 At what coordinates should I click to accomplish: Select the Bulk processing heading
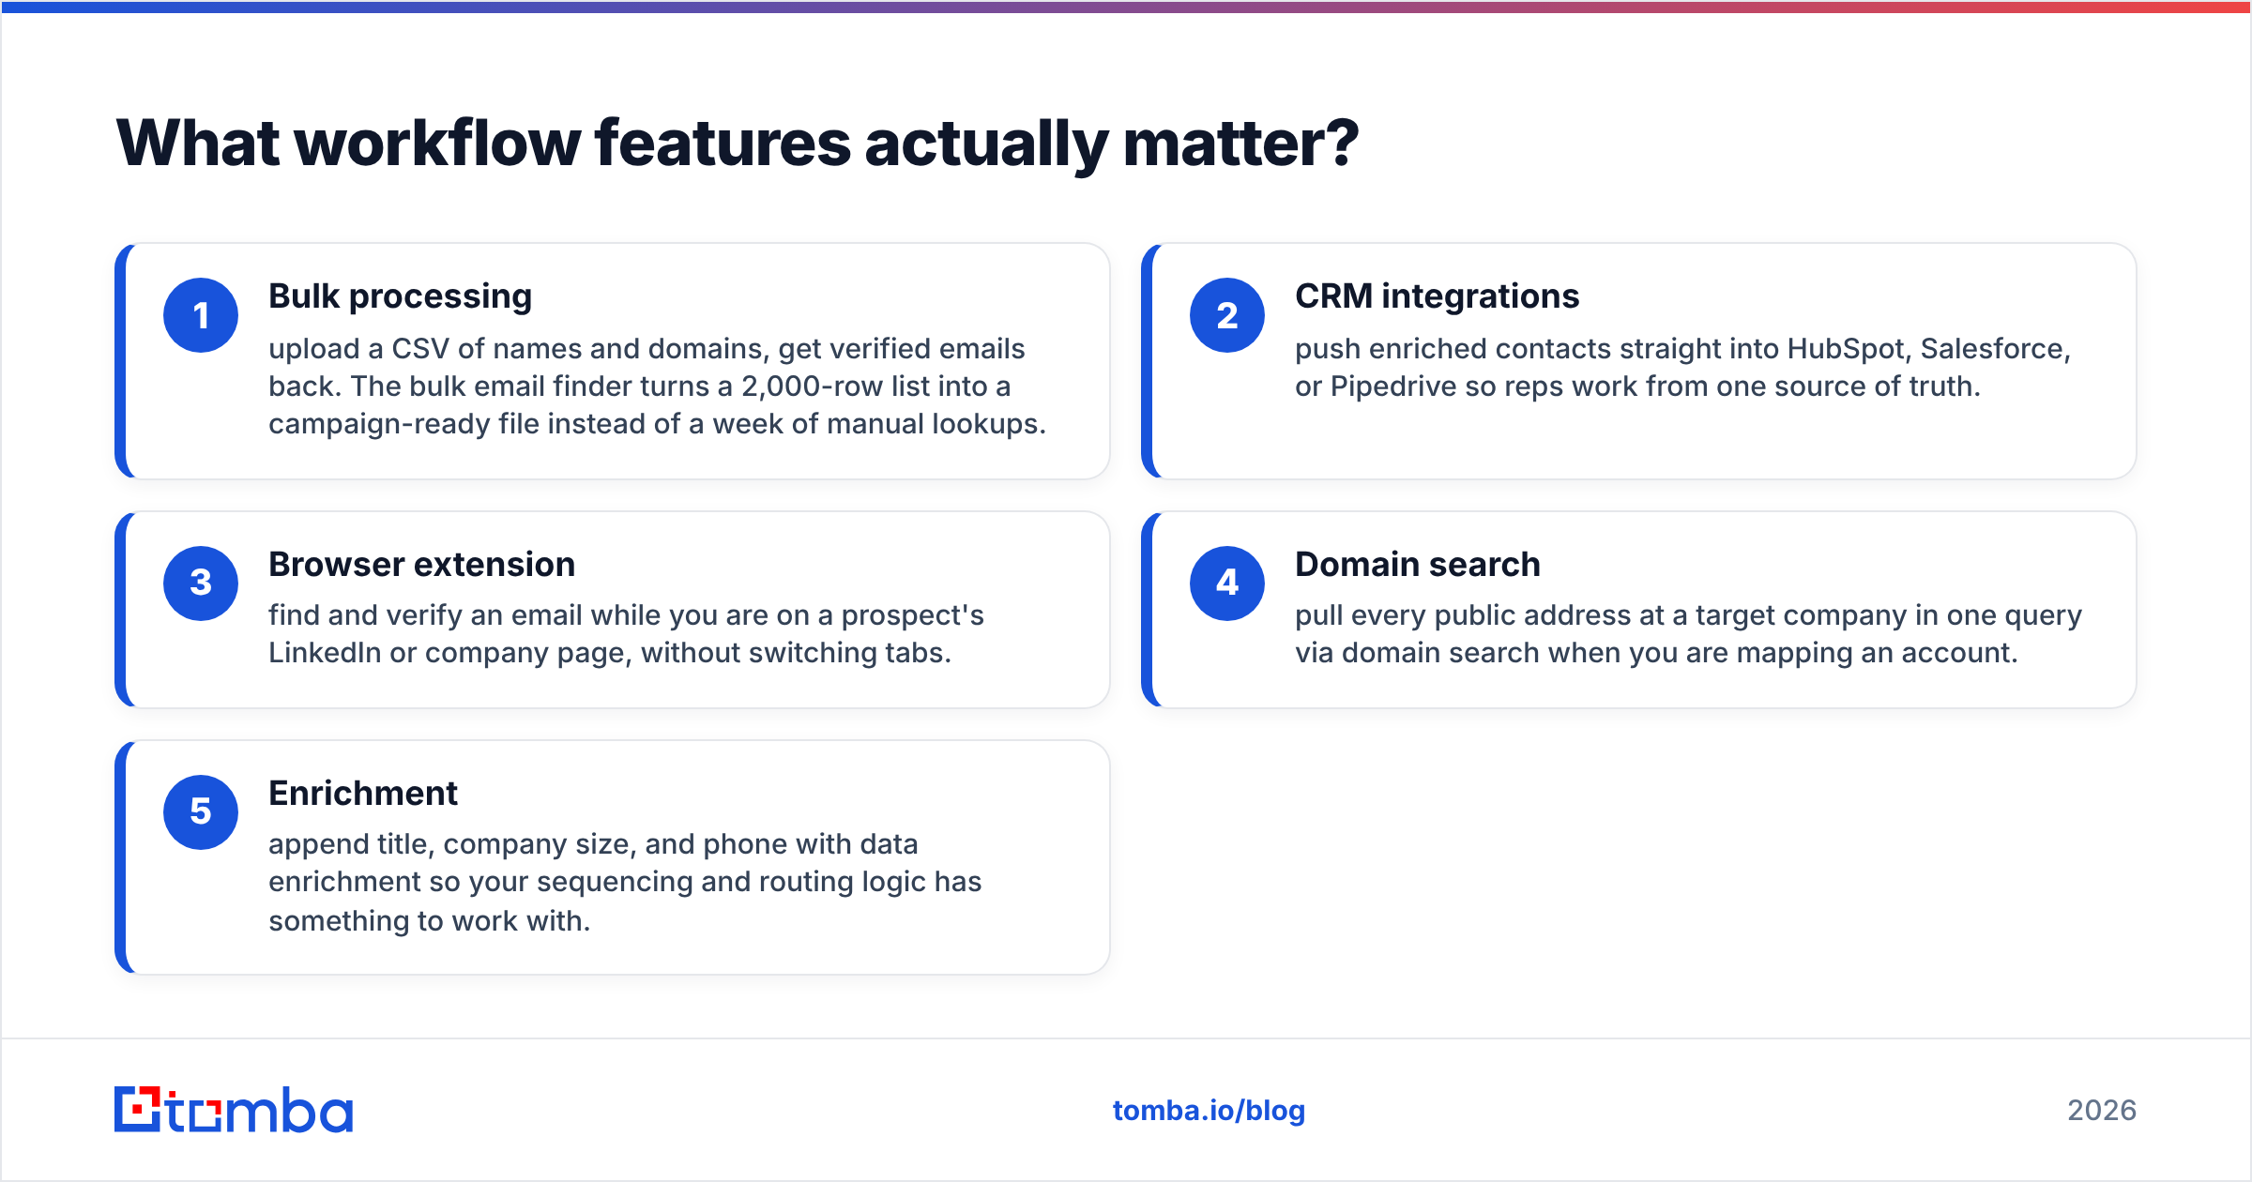(x=401, y=296)
